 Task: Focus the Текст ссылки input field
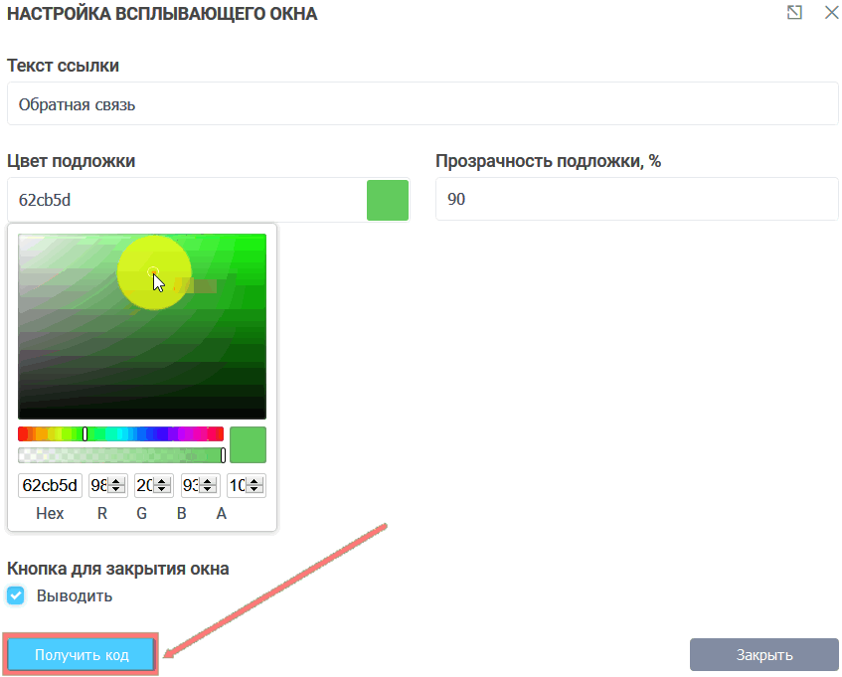click(x=421, y=102)
